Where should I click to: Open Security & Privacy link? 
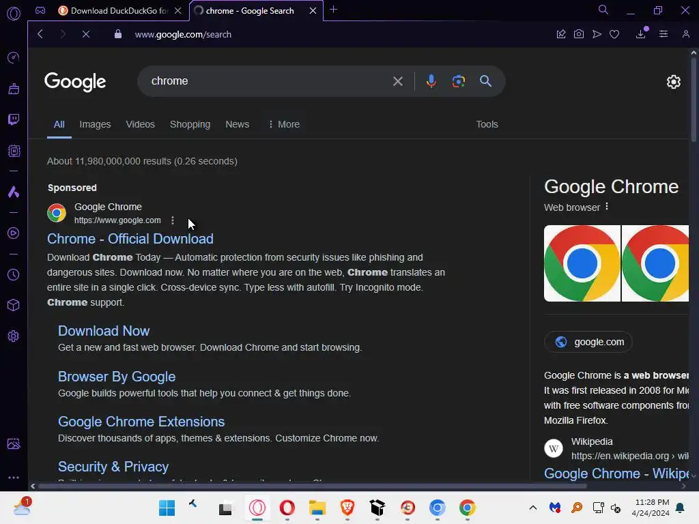pyautogui.click(x=113, y=467)
